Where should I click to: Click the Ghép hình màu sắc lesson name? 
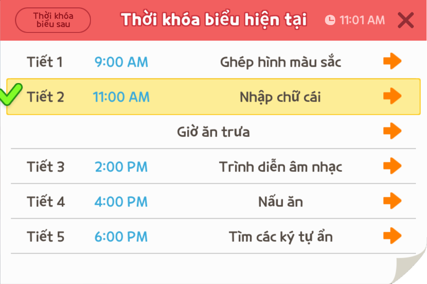coord(281,62)
